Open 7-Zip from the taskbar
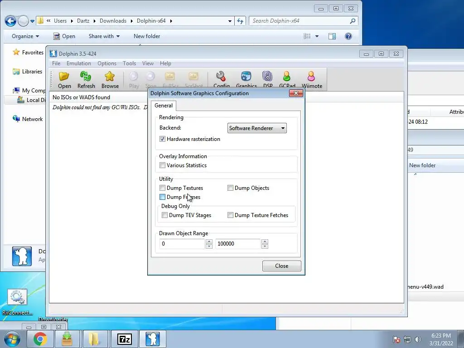Screen dimensions: 464x348 pyautogui.click(x=124, y=339)
